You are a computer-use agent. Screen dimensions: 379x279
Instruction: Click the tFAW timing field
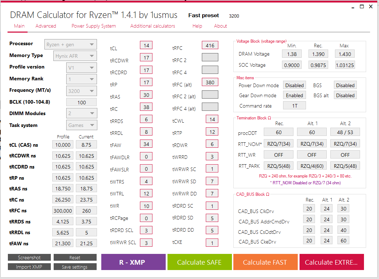point(146,144)
